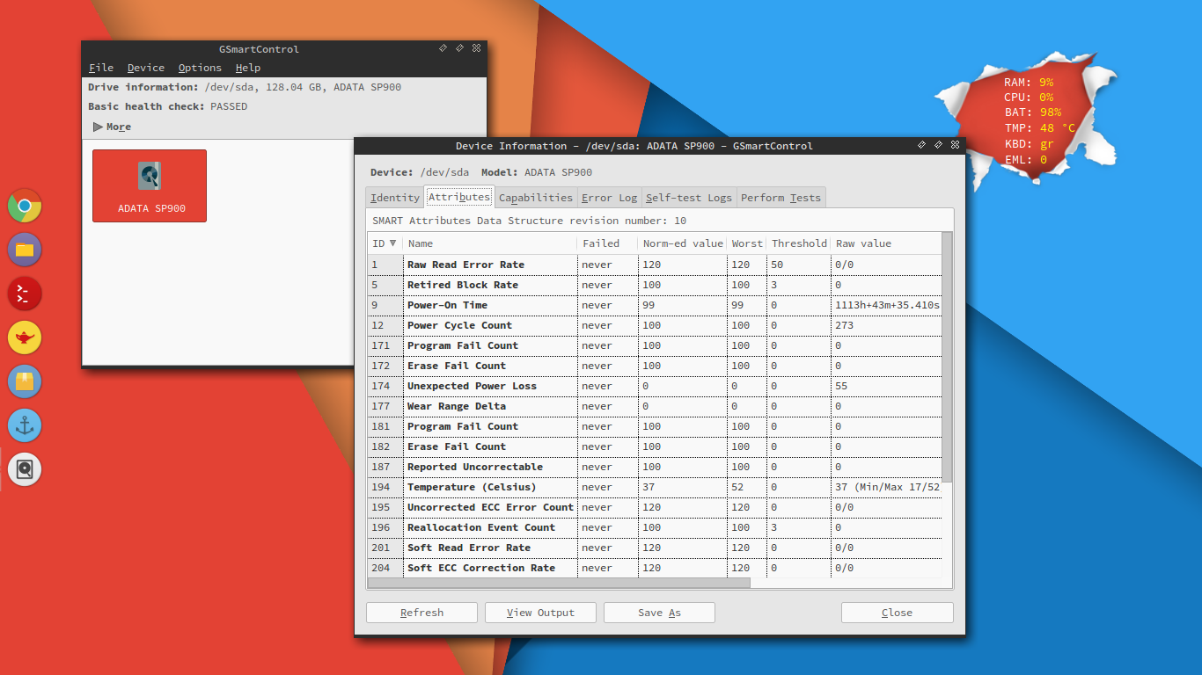The height and width of the screenshot is (675, 1202).
Task: Select the Uncorrected ECC Error Count row
Action: point(655,507)
